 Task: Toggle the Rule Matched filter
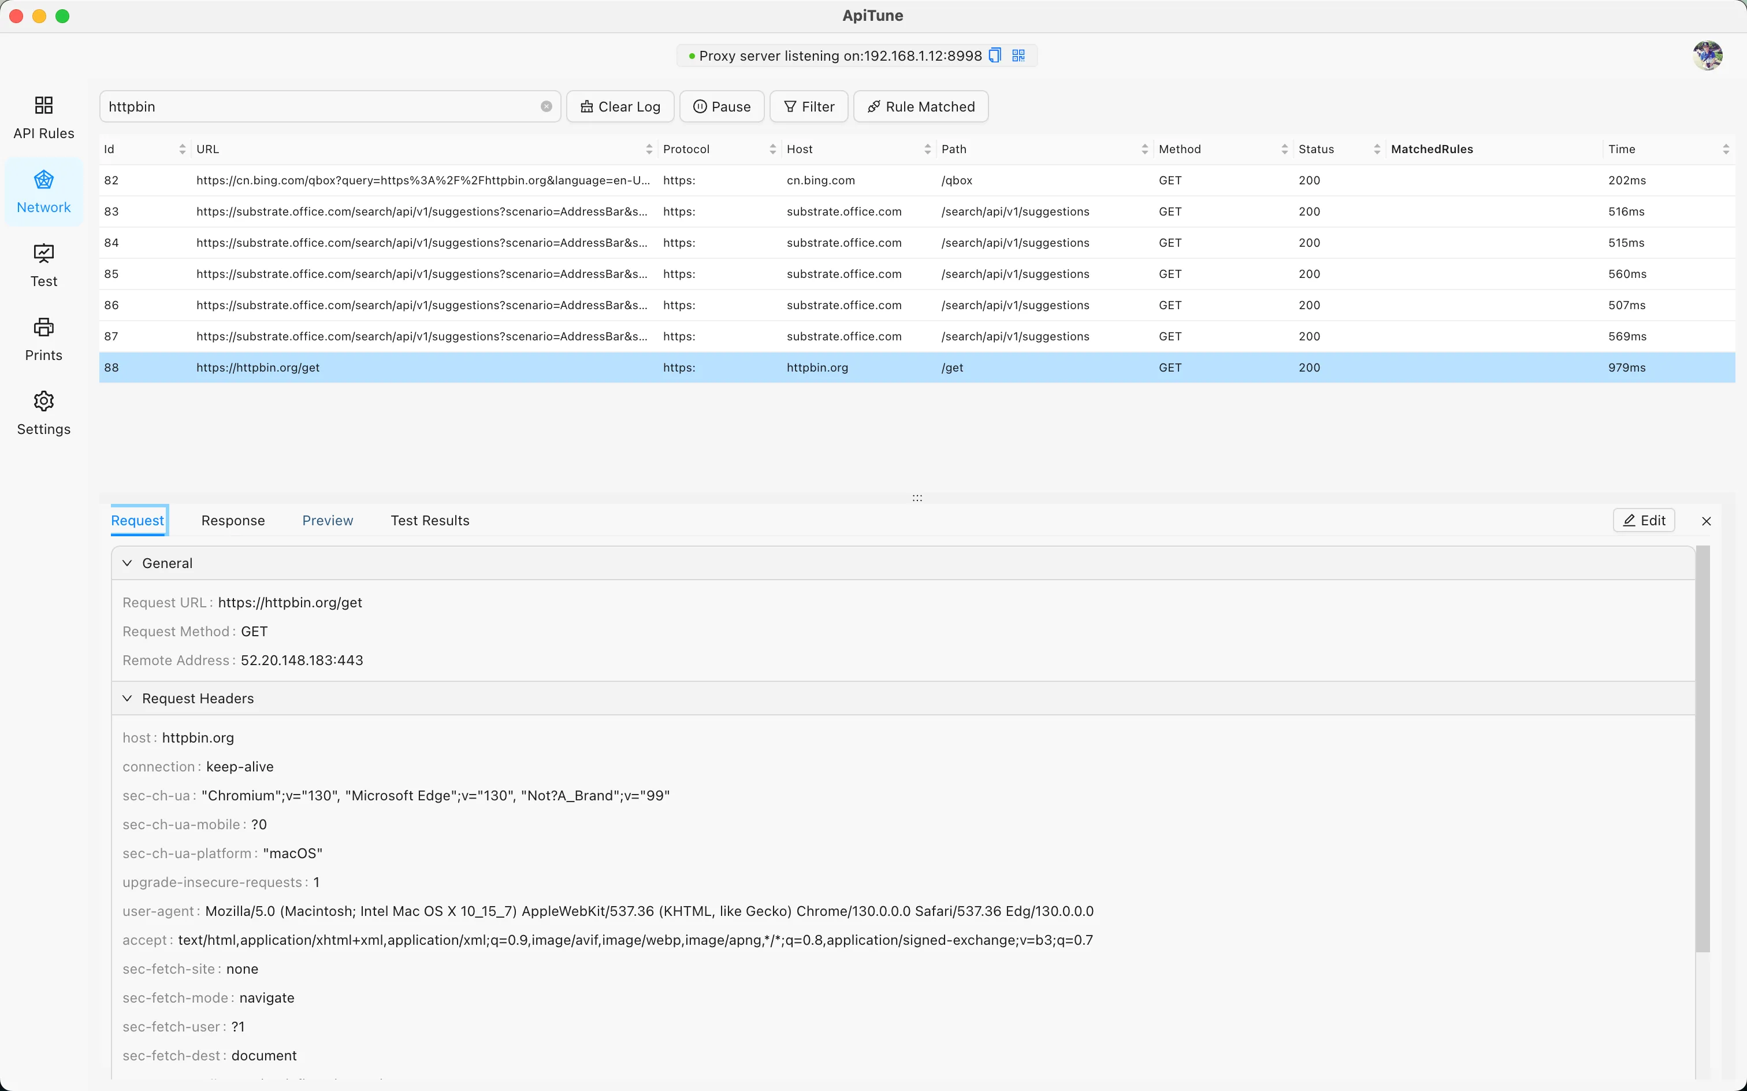pos(920,106)
